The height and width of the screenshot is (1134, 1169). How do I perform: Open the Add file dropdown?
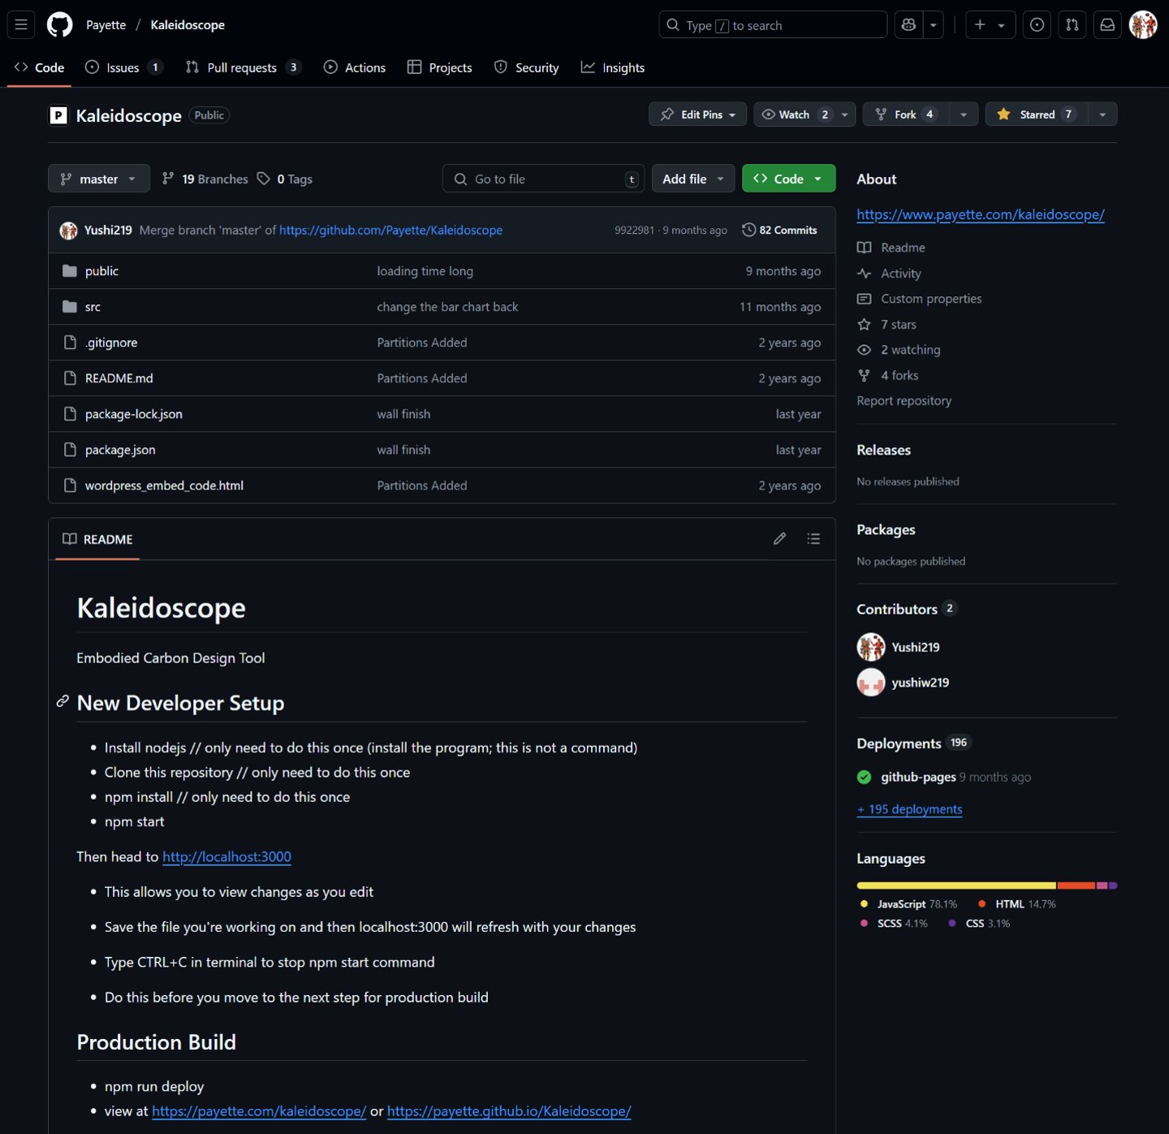(693, 179)
